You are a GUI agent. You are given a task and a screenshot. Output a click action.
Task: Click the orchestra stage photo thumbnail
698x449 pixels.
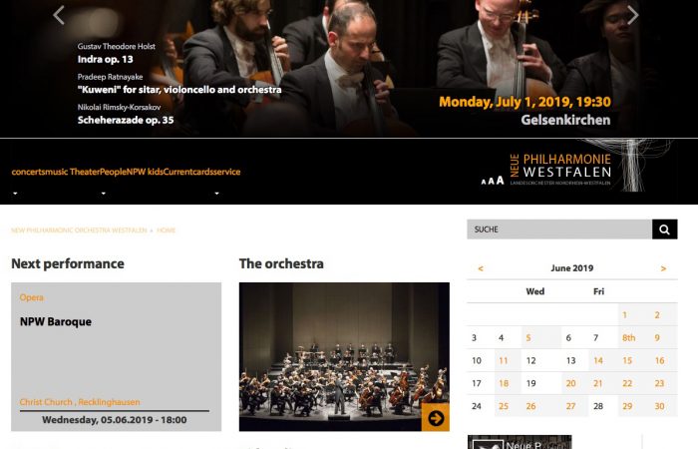coord(344,357)
